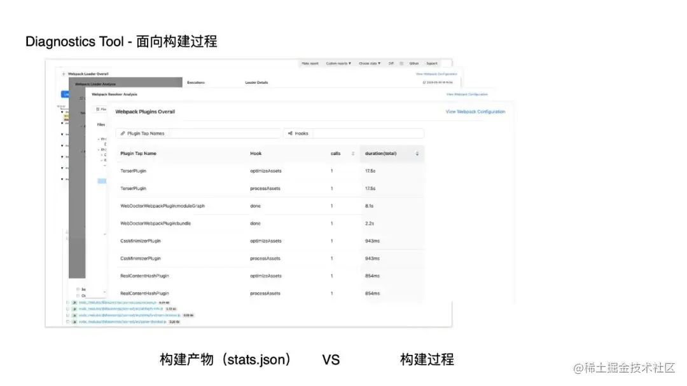Viewport: 687px width, 386px height.
Task: Open the Choose stats dropdown
Action: click(x=370, y=63)
